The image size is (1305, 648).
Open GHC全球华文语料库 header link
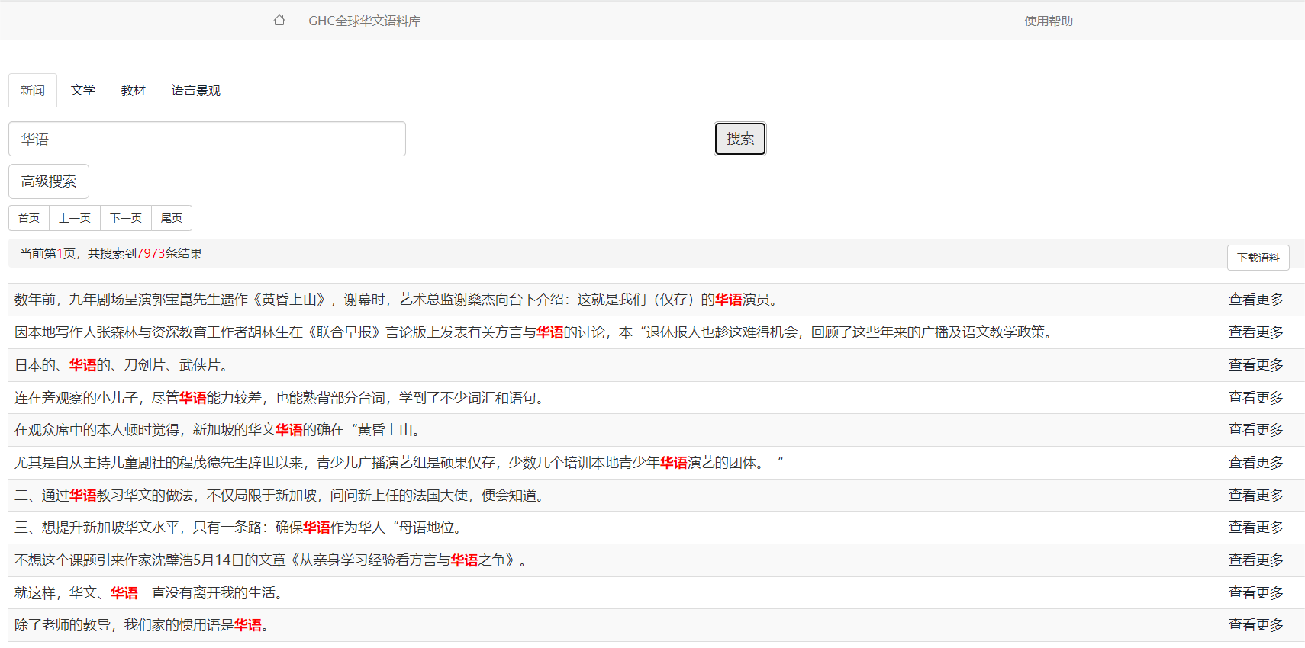click(365, 21)
